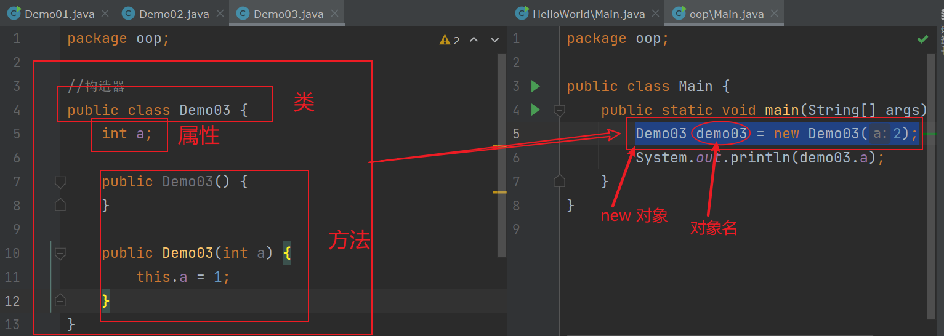
Task: Run the Main class from gutter
Action: 535,86
